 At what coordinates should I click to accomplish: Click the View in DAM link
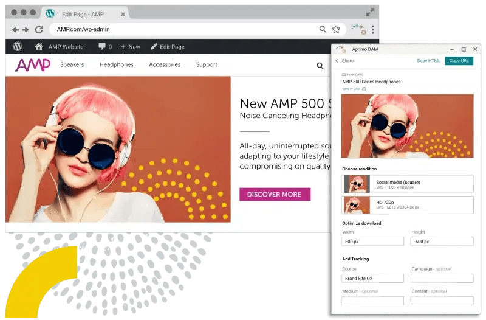point(351,89)
